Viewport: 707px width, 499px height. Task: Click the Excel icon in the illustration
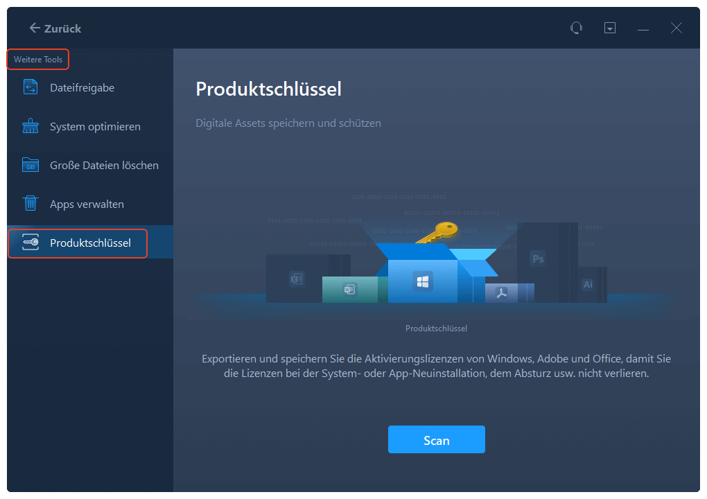point(297,279)
